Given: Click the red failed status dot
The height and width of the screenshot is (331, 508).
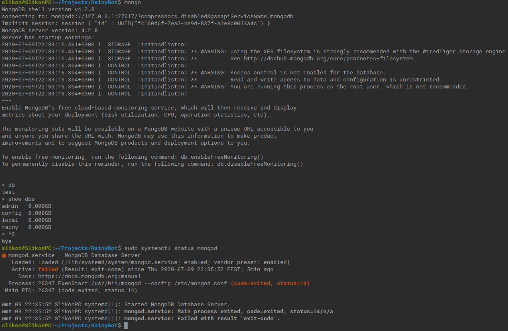Looking at the screenshot, I should click(x=4, y=255).
